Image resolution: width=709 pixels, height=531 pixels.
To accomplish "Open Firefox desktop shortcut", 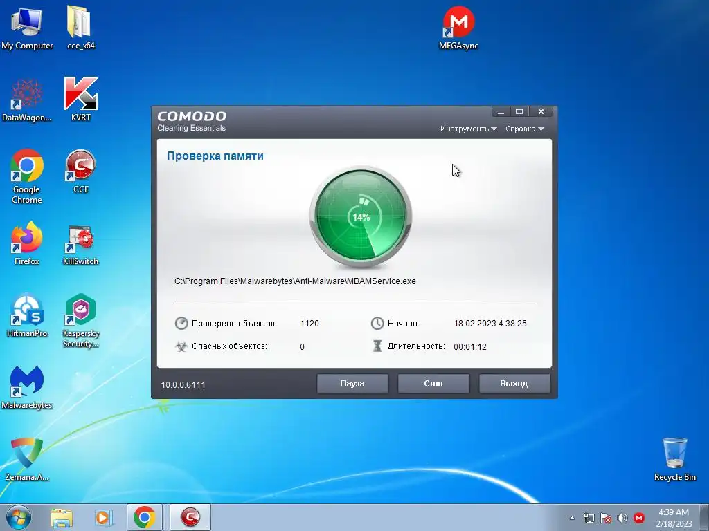I will [x=27, y=243].
